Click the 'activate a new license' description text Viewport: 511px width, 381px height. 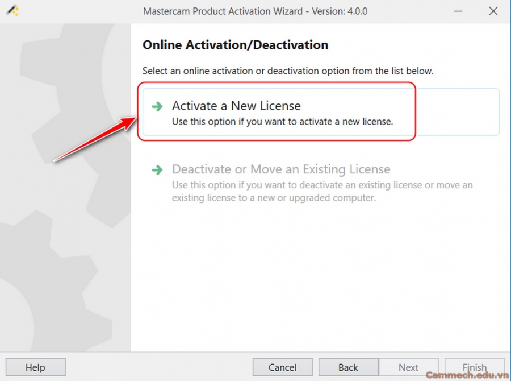(x=282, y=122)
